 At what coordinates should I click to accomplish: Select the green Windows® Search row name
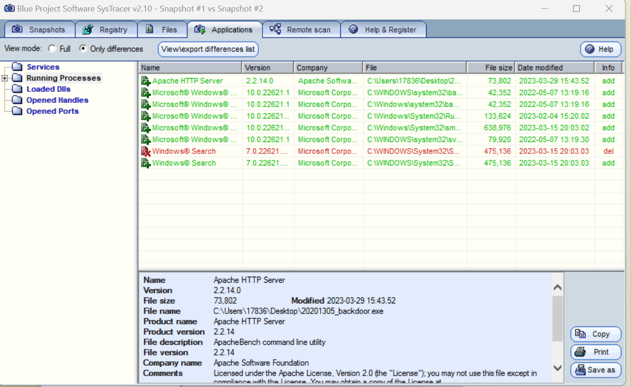(184, 163)
